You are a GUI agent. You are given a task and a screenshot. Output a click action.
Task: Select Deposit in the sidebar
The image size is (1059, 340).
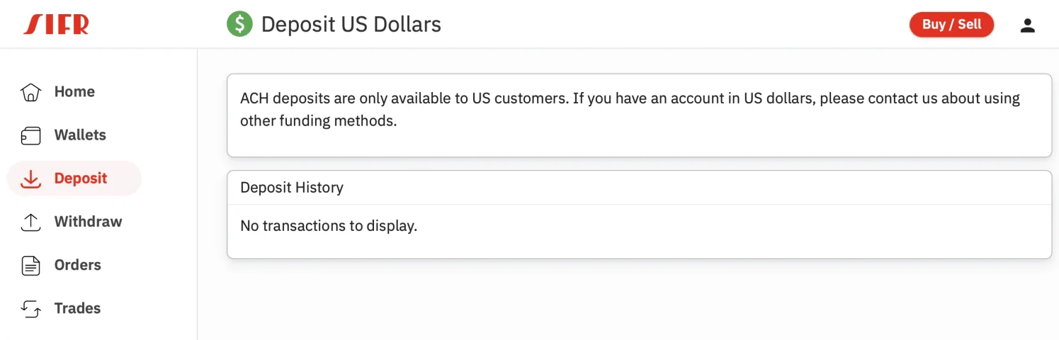coord(81,178)
